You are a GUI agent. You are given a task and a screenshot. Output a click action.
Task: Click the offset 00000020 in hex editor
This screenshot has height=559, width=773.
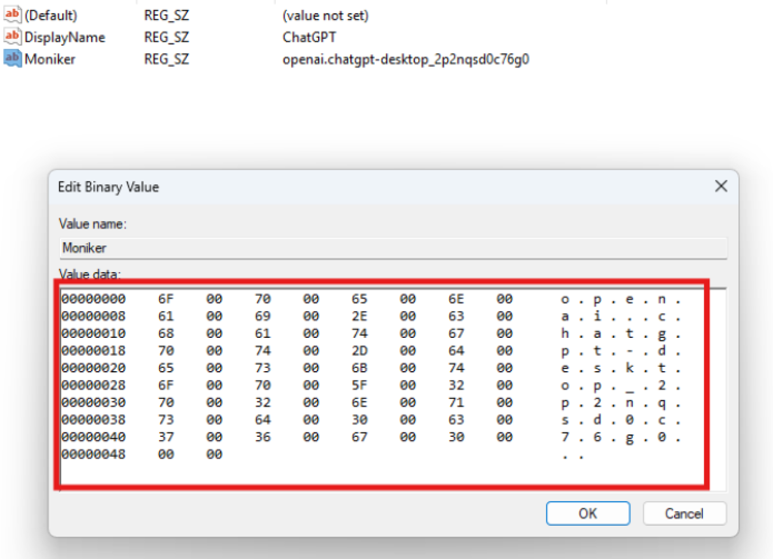tap(93, 368)
